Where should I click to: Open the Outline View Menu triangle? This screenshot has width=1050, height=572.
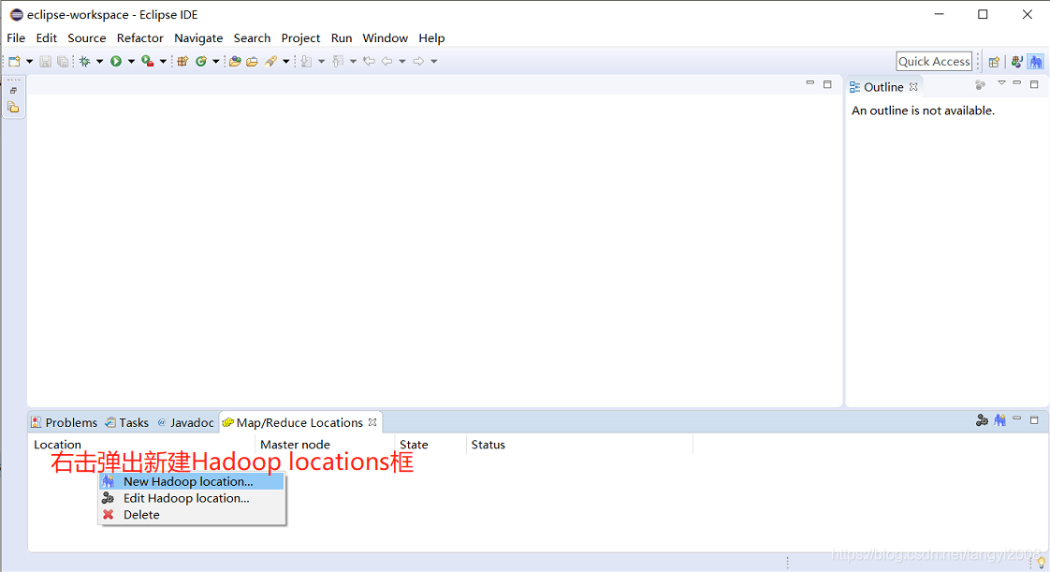(1001, 83)
